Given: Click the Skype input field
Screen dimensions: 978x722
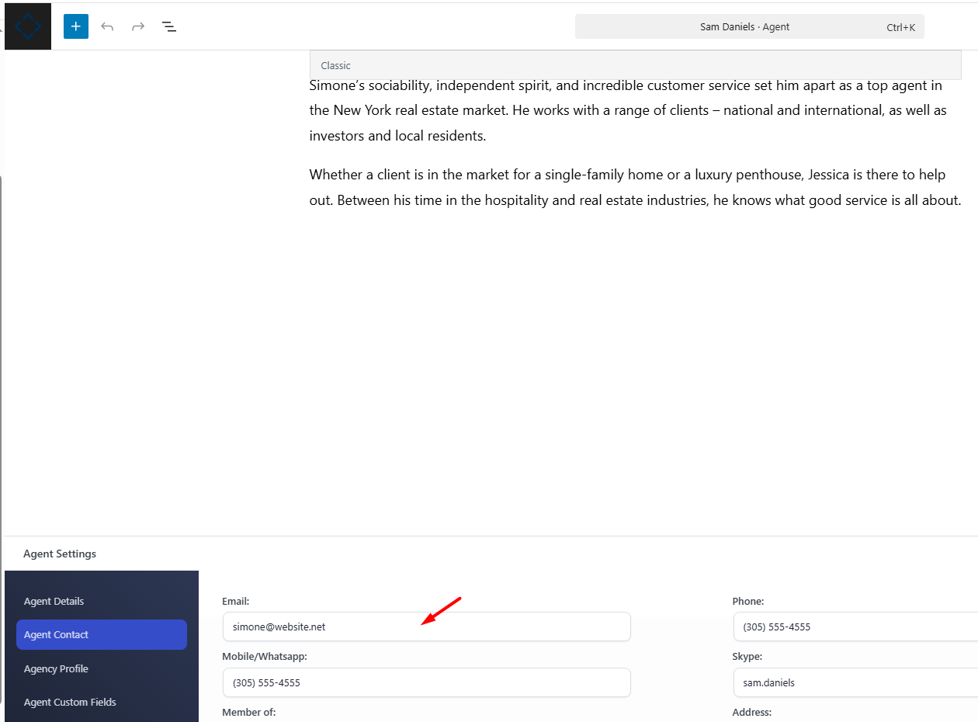Looking at the screenshot, I should coord(855,682).
